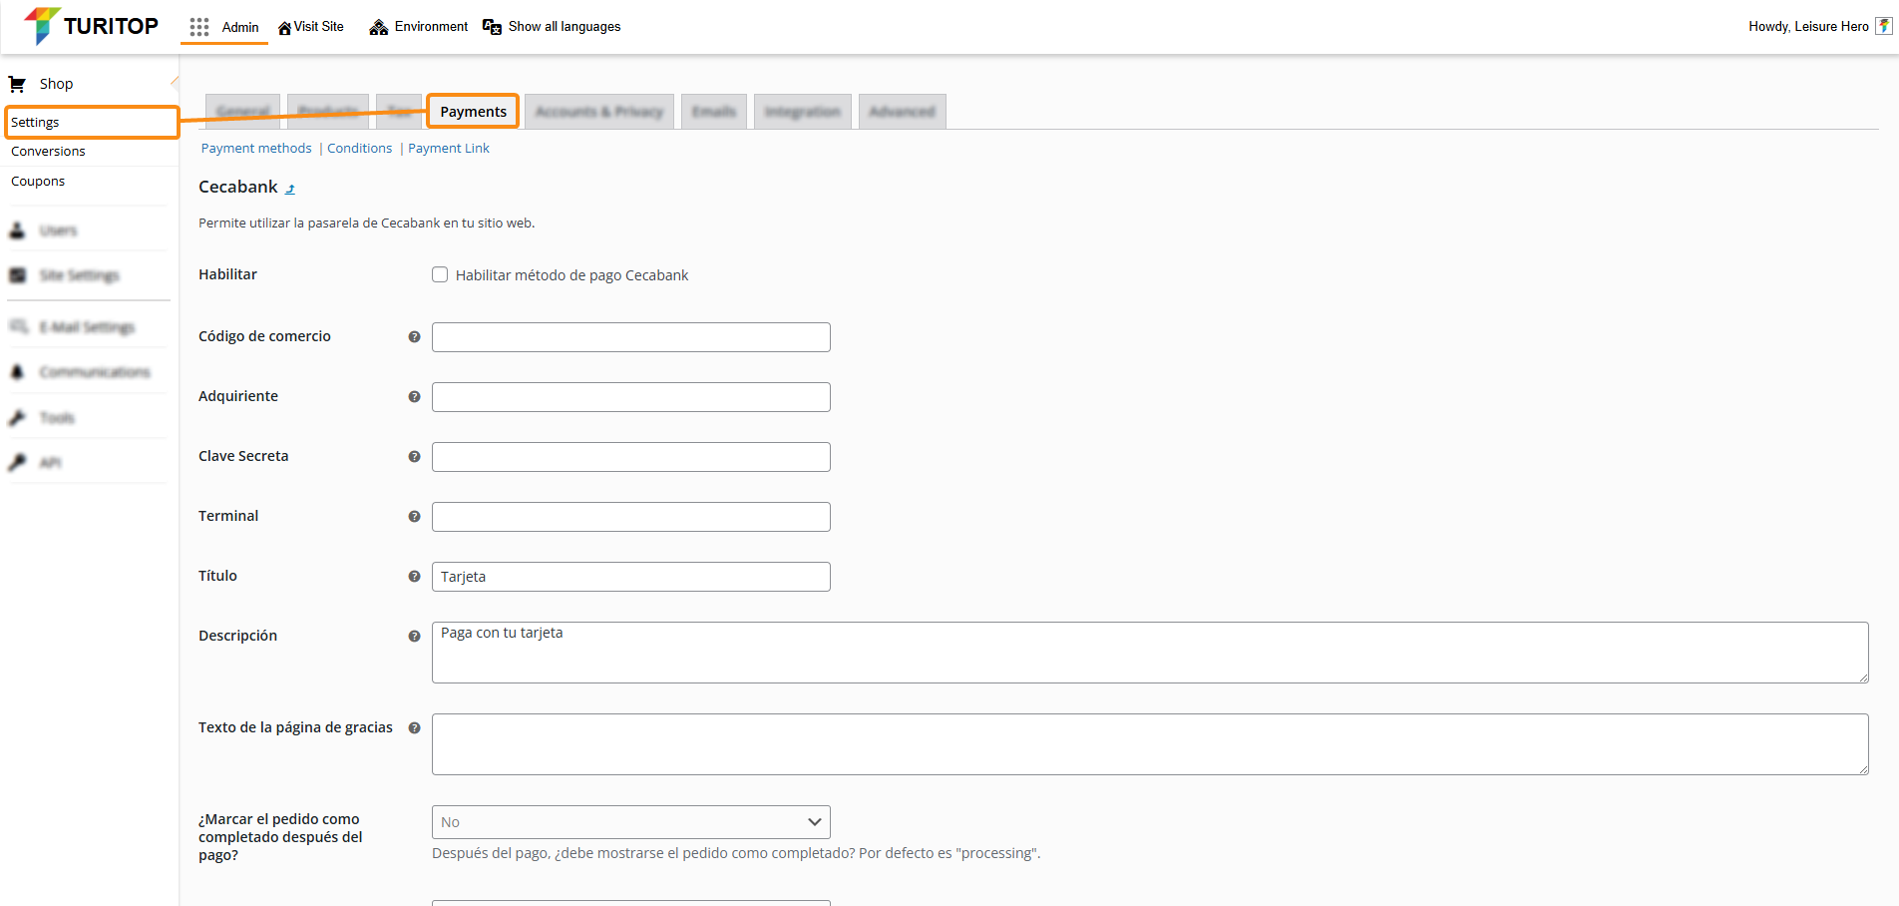Click the Shop cart icon in sidebar

tap(17, 84)
